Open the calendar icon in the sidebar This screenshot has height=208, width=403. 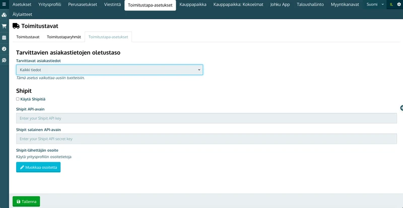[4, 38]
